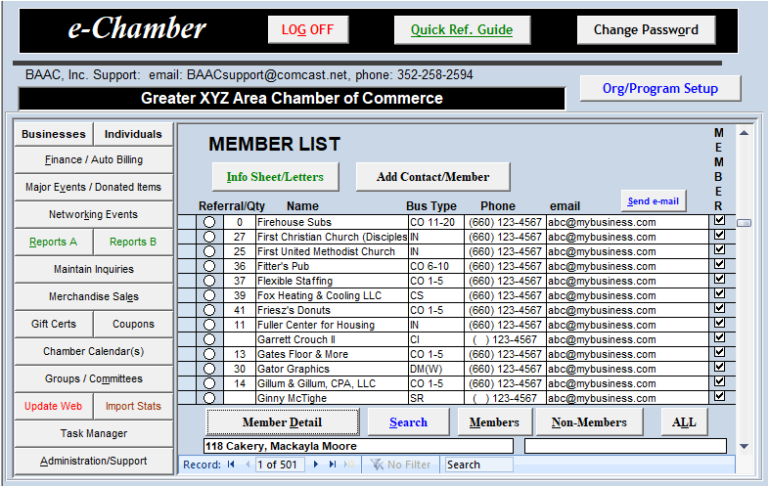Select the radio button for Firehouse Subs
Image resolution: width=769 pixels, height=487 pixels.
pos(208,222)
